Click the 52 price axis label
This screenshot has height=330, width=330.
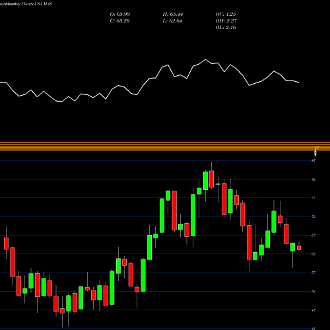[x=313, y=291]
